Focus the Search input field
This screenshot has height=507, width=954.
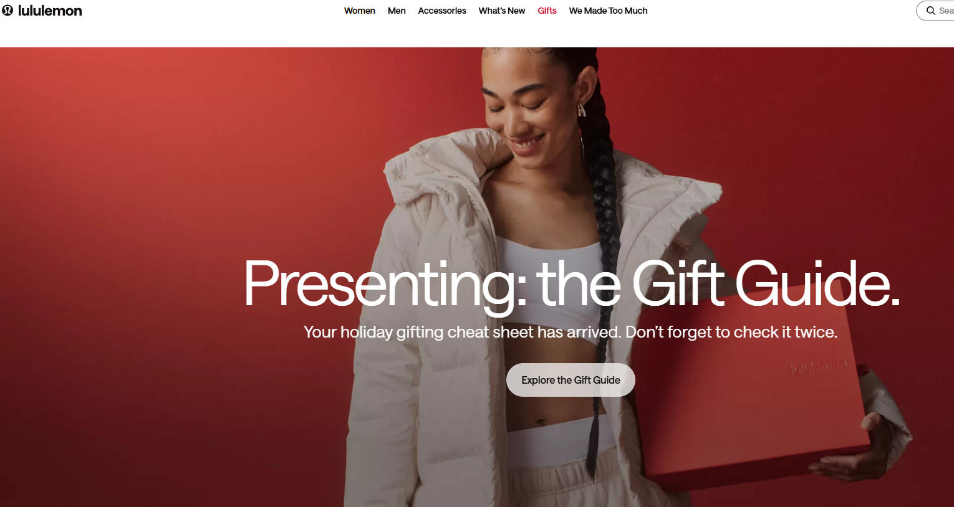(x=935, y=11)
